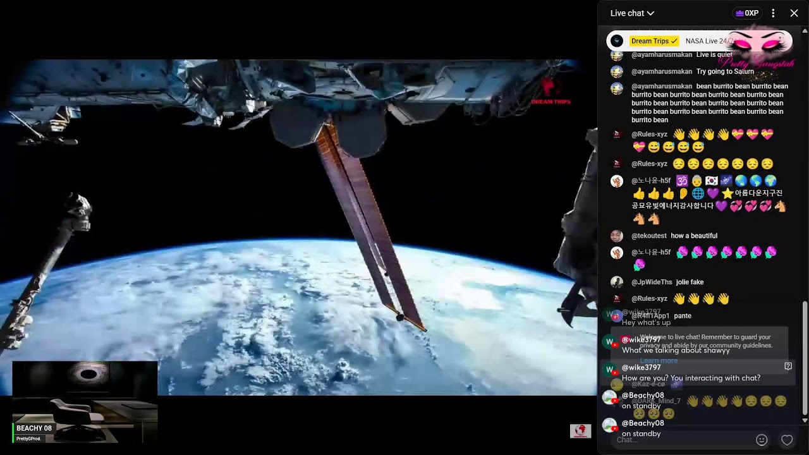Click the @JpWideThs avatar
Viewport: 809px width, 455px height.
[x=617, y=282]
